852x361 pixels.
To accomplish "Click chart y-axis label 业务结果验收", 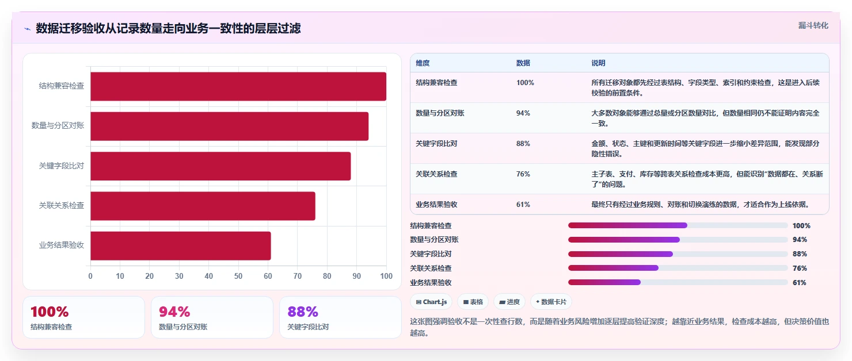I will tap(62, 245).
